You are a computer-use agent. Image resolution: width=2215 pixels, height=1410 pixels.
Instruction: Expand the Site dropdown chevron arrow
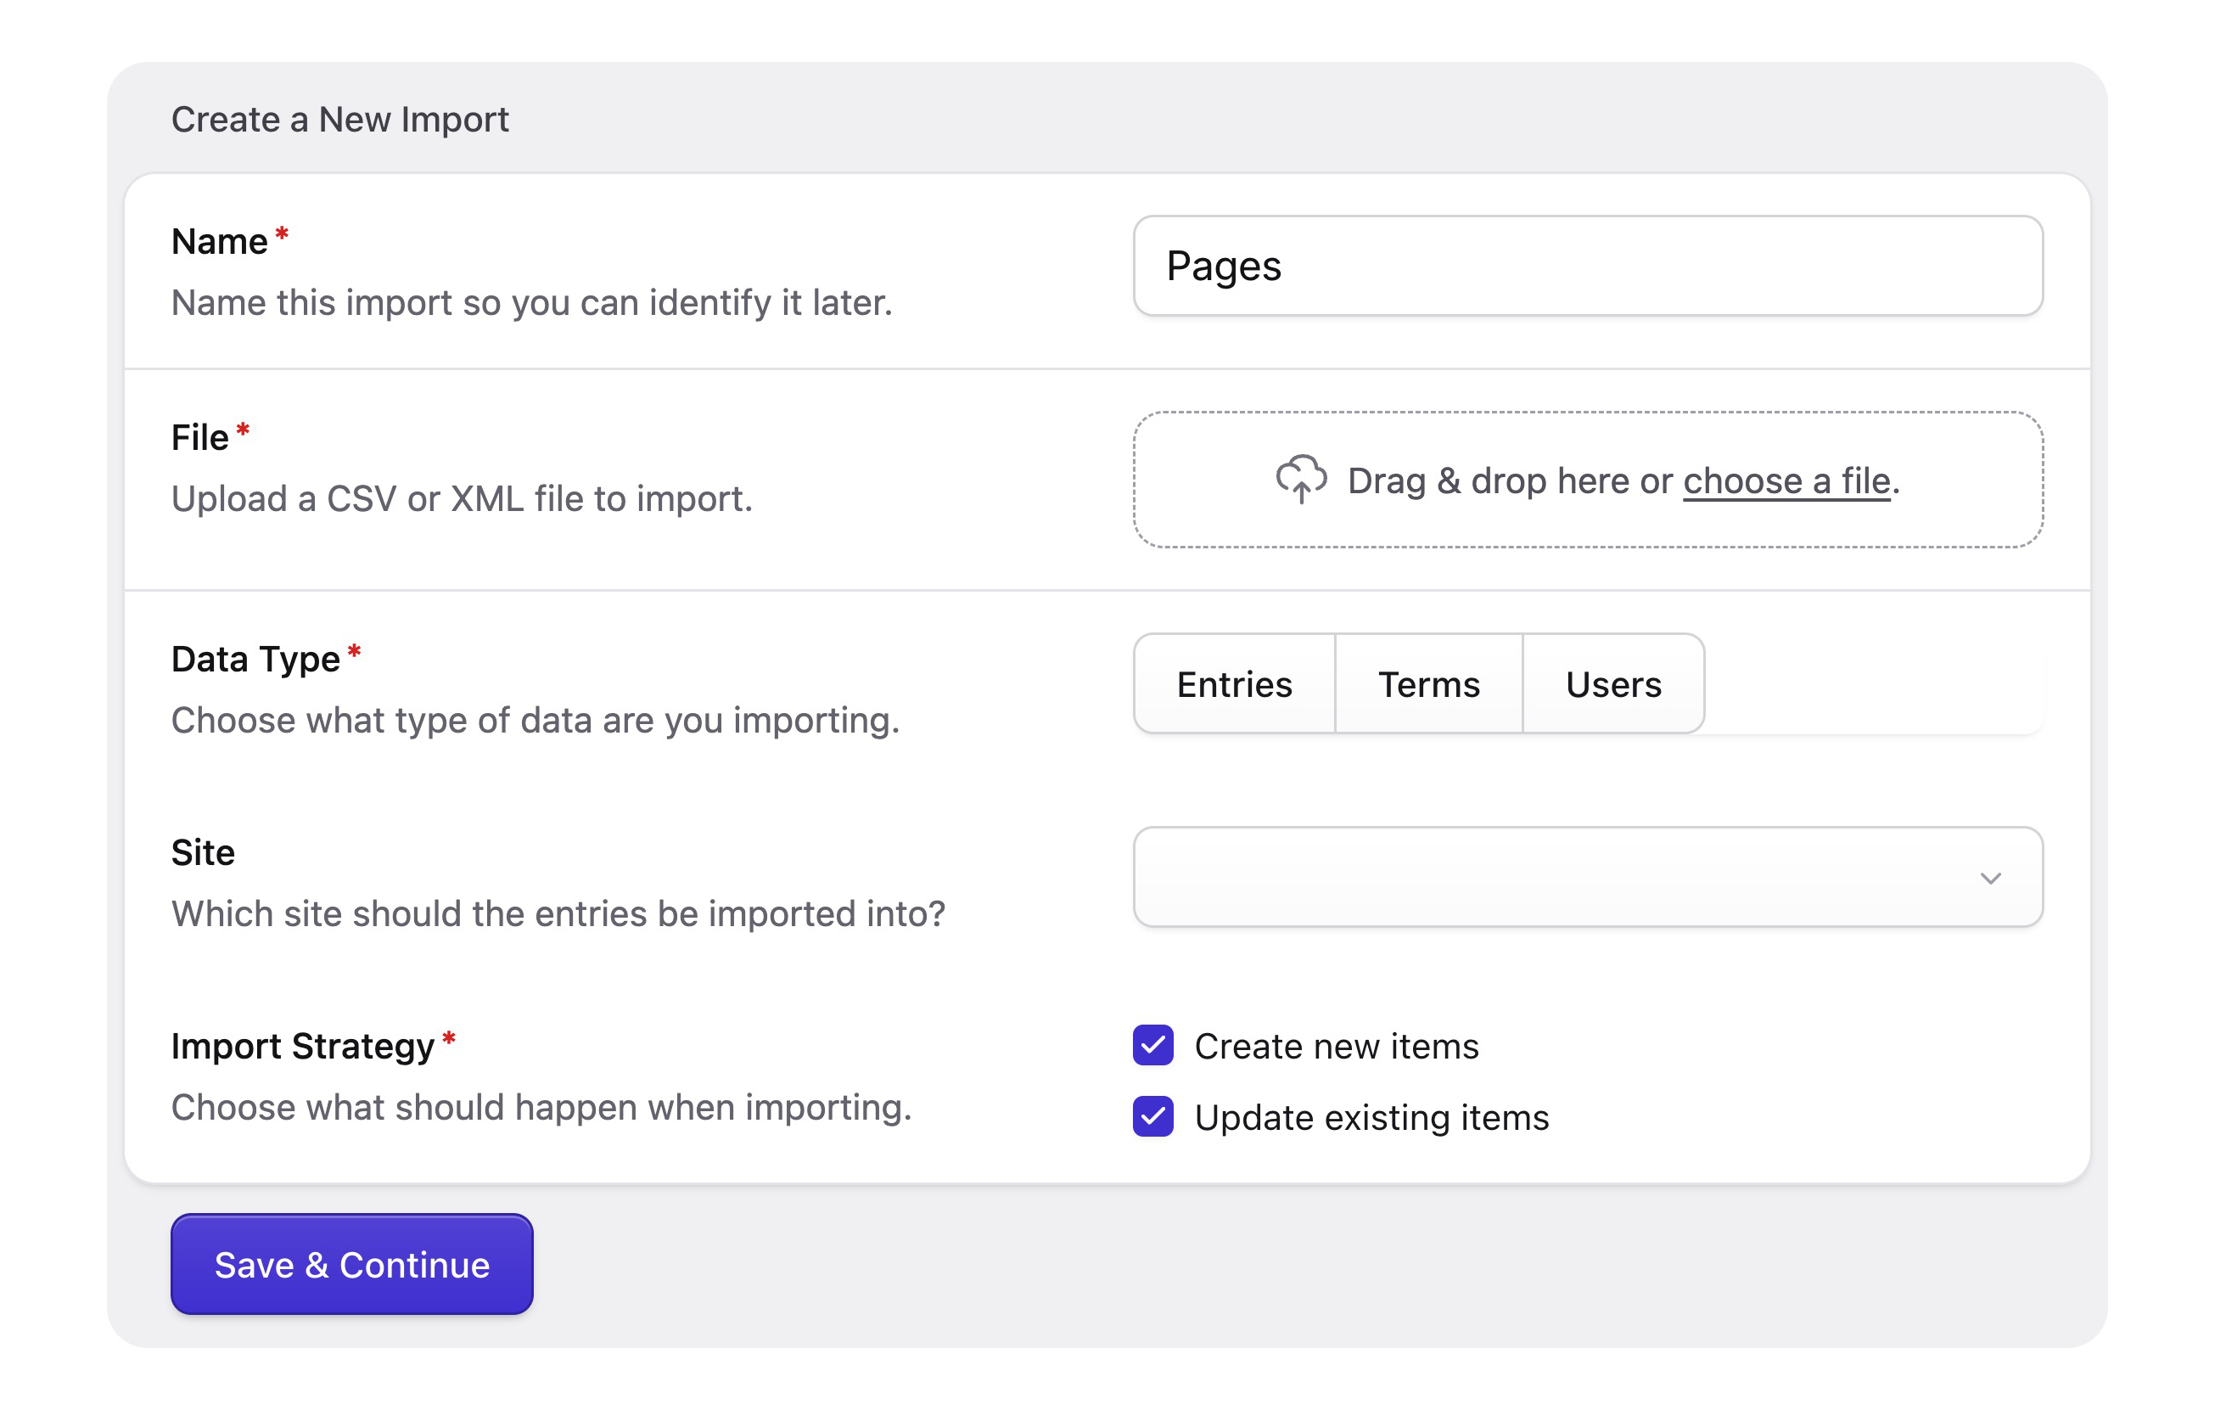click(1989, 879)
